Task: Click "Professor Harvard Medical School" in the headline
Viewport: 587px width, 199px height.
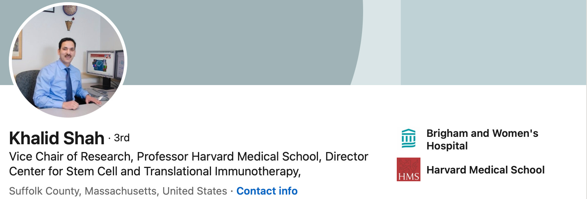Action: pos(228,156)
